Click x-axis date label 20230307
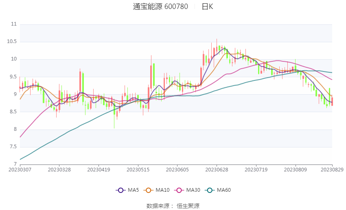 20,170
